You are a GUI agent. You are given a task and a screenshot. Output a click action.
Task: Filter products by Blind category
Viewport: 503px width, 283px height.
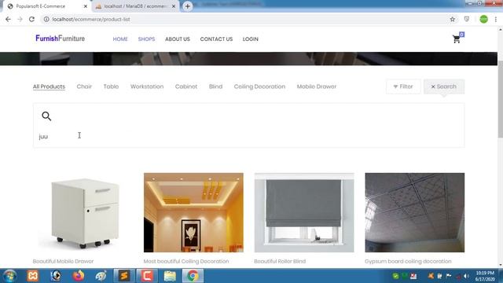pyautogui.click(x=215, y=86)
